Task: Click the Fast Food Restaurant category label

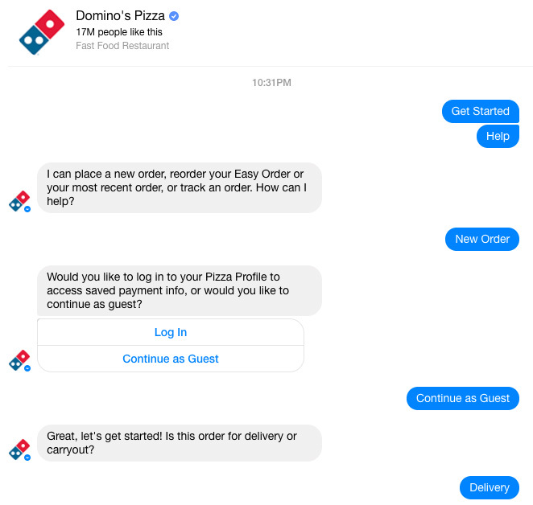Action: tap(122, 46)
